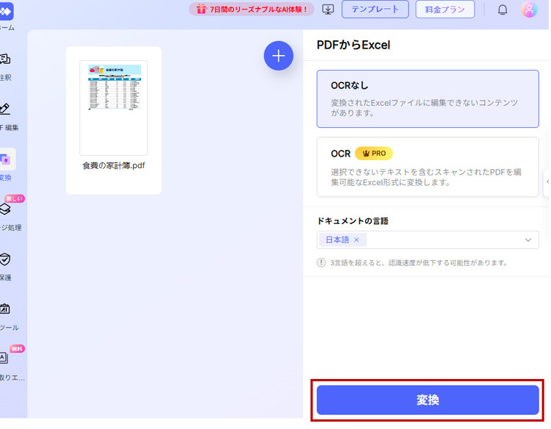The image size is (551, 429).
Task: Collapse the right panel side handle
Action: pyautogui.click(x=547, y=182)
